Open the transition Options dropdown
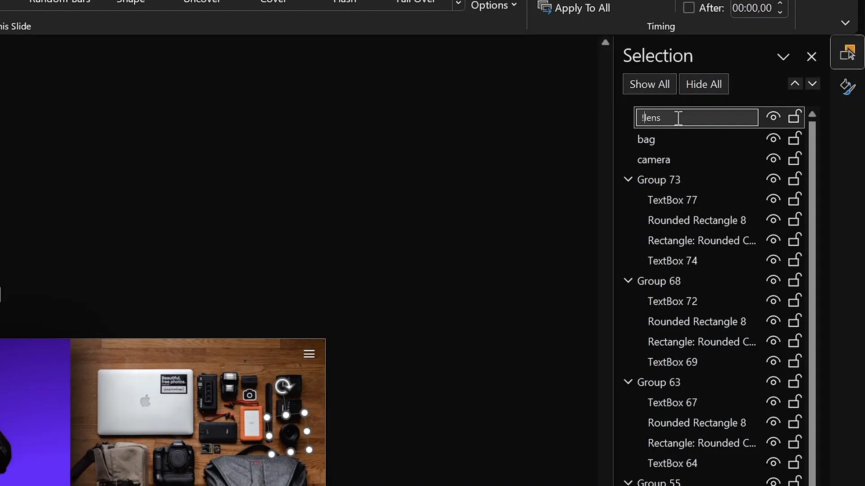865x486 pixels. [494, 5]
